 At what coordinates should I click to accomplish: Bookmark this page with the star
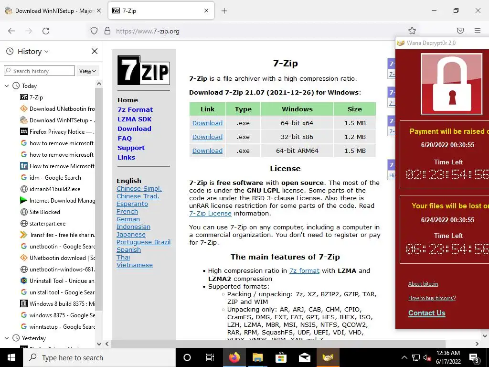tap(412, 31)
